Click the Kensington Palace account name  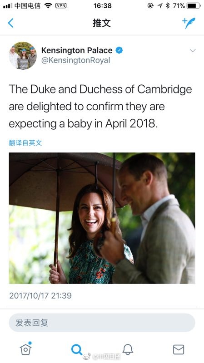(77, 50)
